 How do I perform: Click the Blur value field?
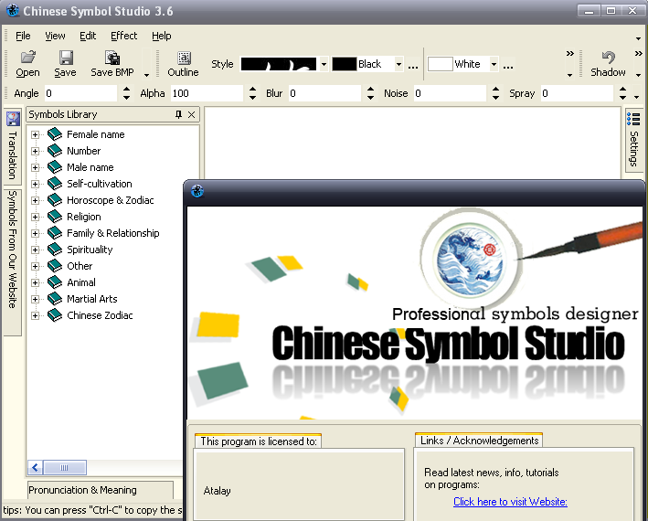pyautogui.click(x=324, y=93)
